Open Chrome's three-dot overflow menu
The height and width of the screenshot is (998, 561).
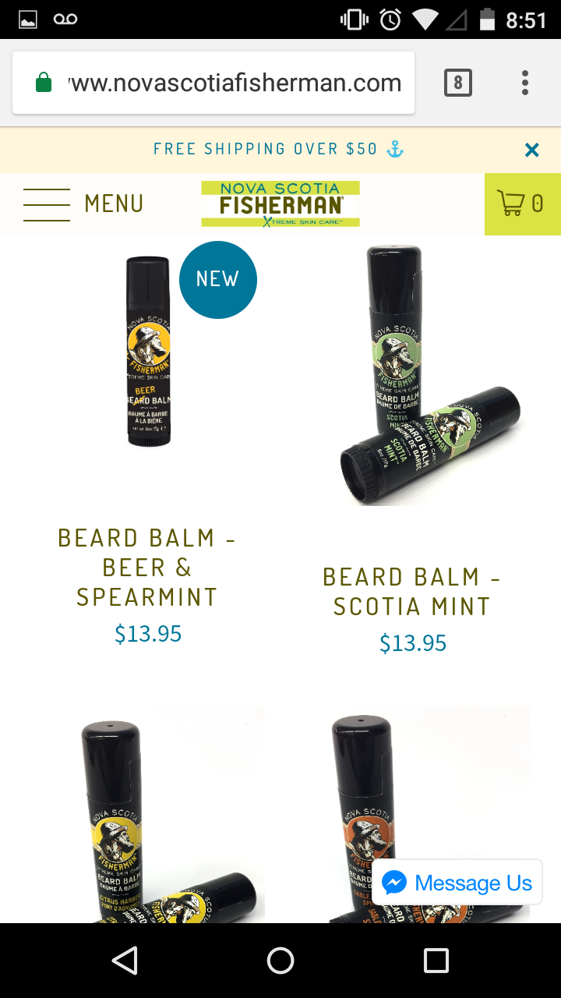click(x=525, y=83)
